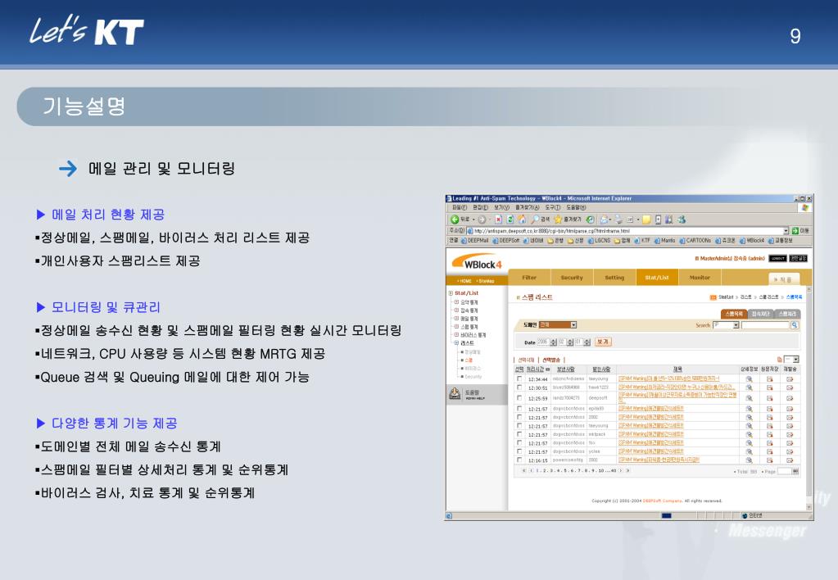Viewport: 838px width, 580px height.
Task: Collapse the 리스트 tree node
Action: click(456, 343)
